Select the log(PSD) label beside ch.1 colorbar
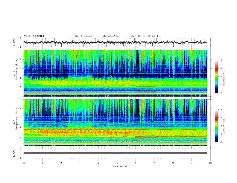The height and width of the screenshot is (183, 237). [x=224, y=78]
